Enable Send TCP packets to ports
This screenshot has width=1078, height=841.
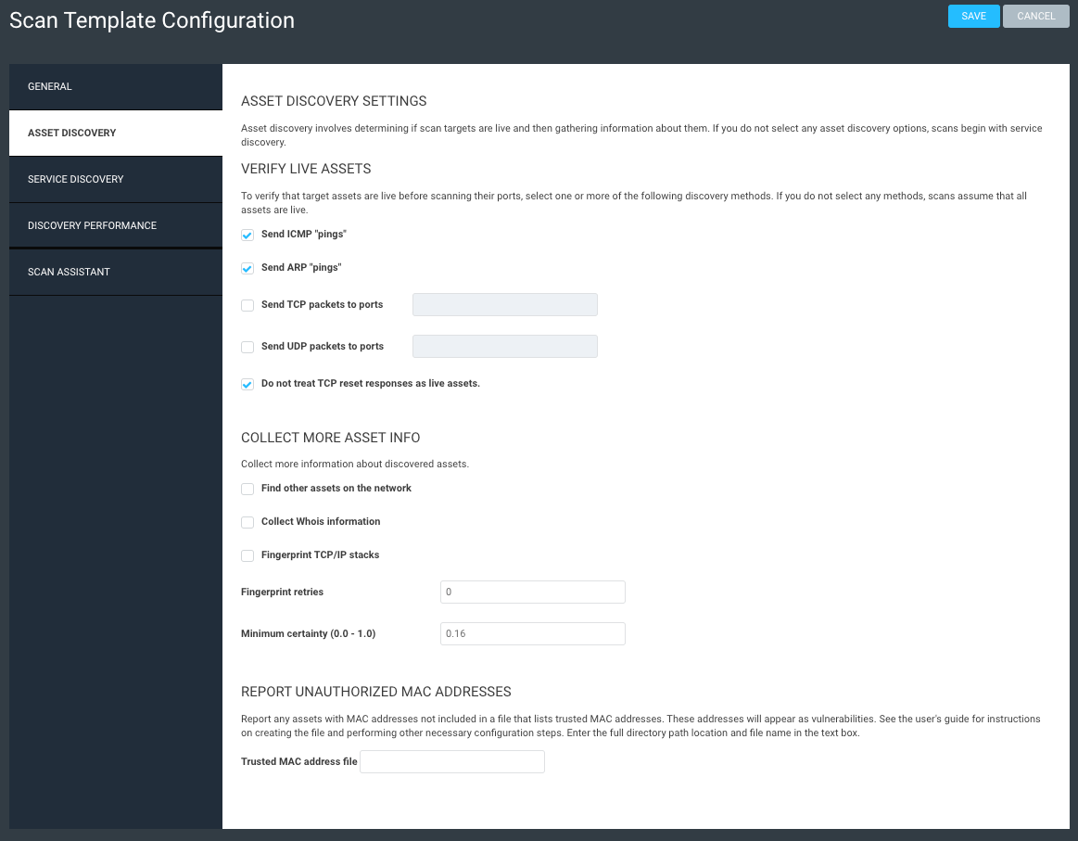pos(247,305)
